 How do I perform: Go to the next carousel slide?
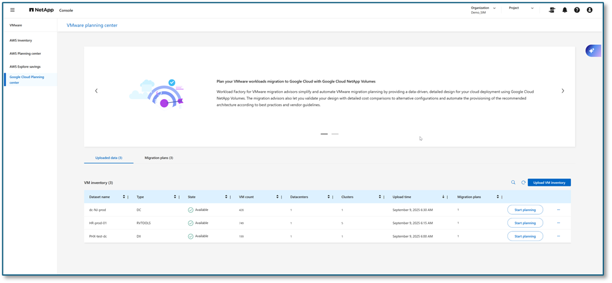point(562,90)
